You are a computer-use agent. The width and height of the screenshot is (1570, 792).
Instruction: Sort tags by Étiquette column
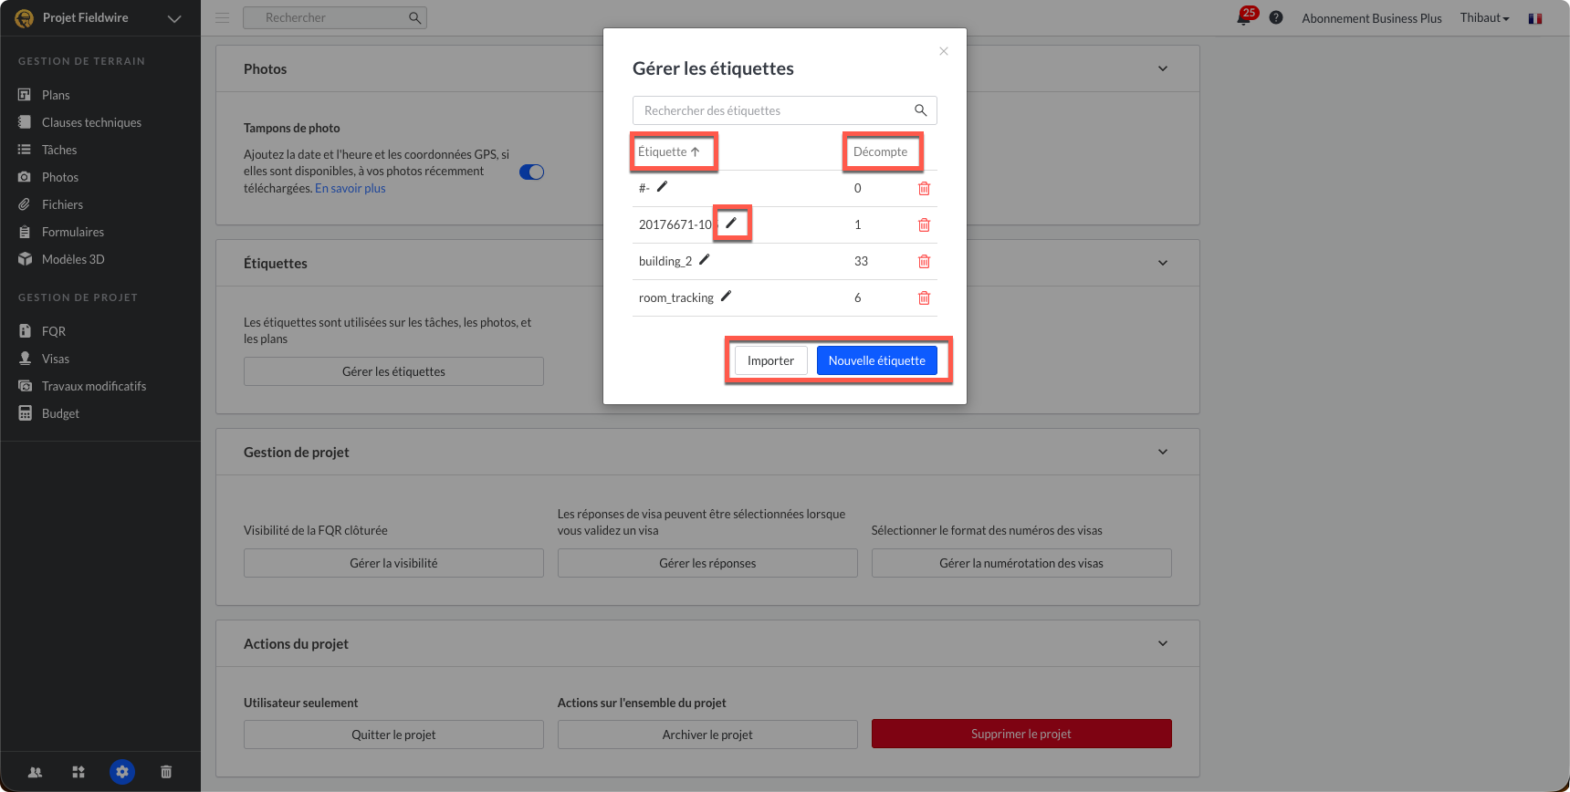point(669,151)
